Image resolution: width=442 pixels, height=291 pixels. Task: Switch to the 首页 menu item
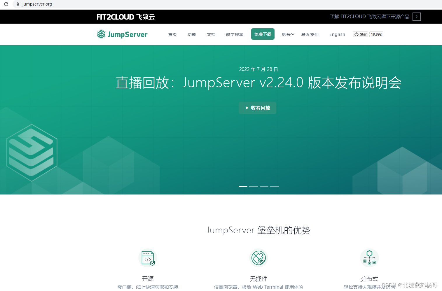[x=172, y=34]
